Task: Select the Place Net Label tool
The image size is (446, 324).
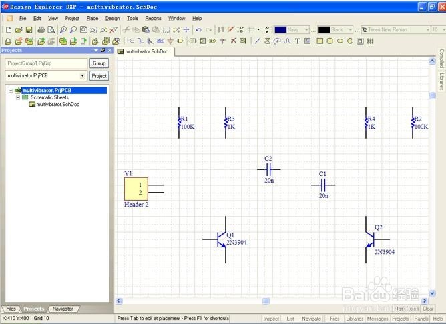Action: [160, 41]
